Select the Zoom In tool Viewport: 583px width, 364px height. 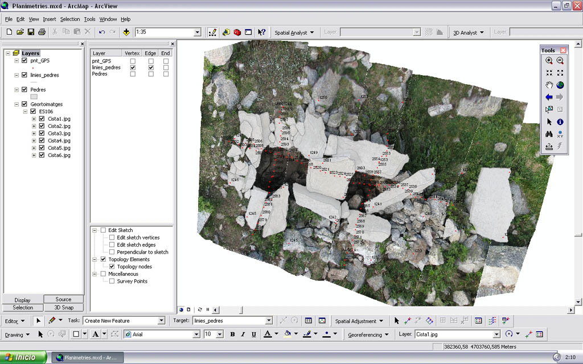point(549,61)
